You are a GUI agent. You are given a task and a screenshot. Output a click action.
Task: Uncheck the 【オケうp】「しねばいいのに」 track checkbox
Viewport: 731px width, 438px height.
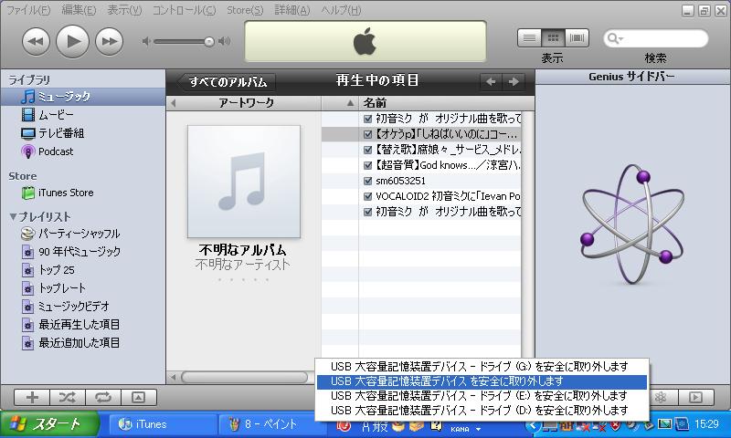[367, 134]
